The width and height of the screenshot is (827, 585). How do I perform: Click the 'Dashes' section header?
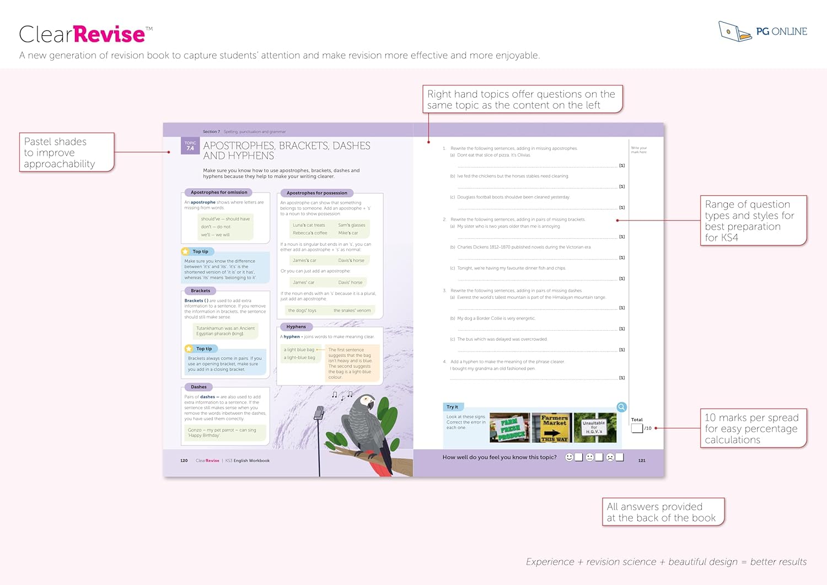[199, 387]
